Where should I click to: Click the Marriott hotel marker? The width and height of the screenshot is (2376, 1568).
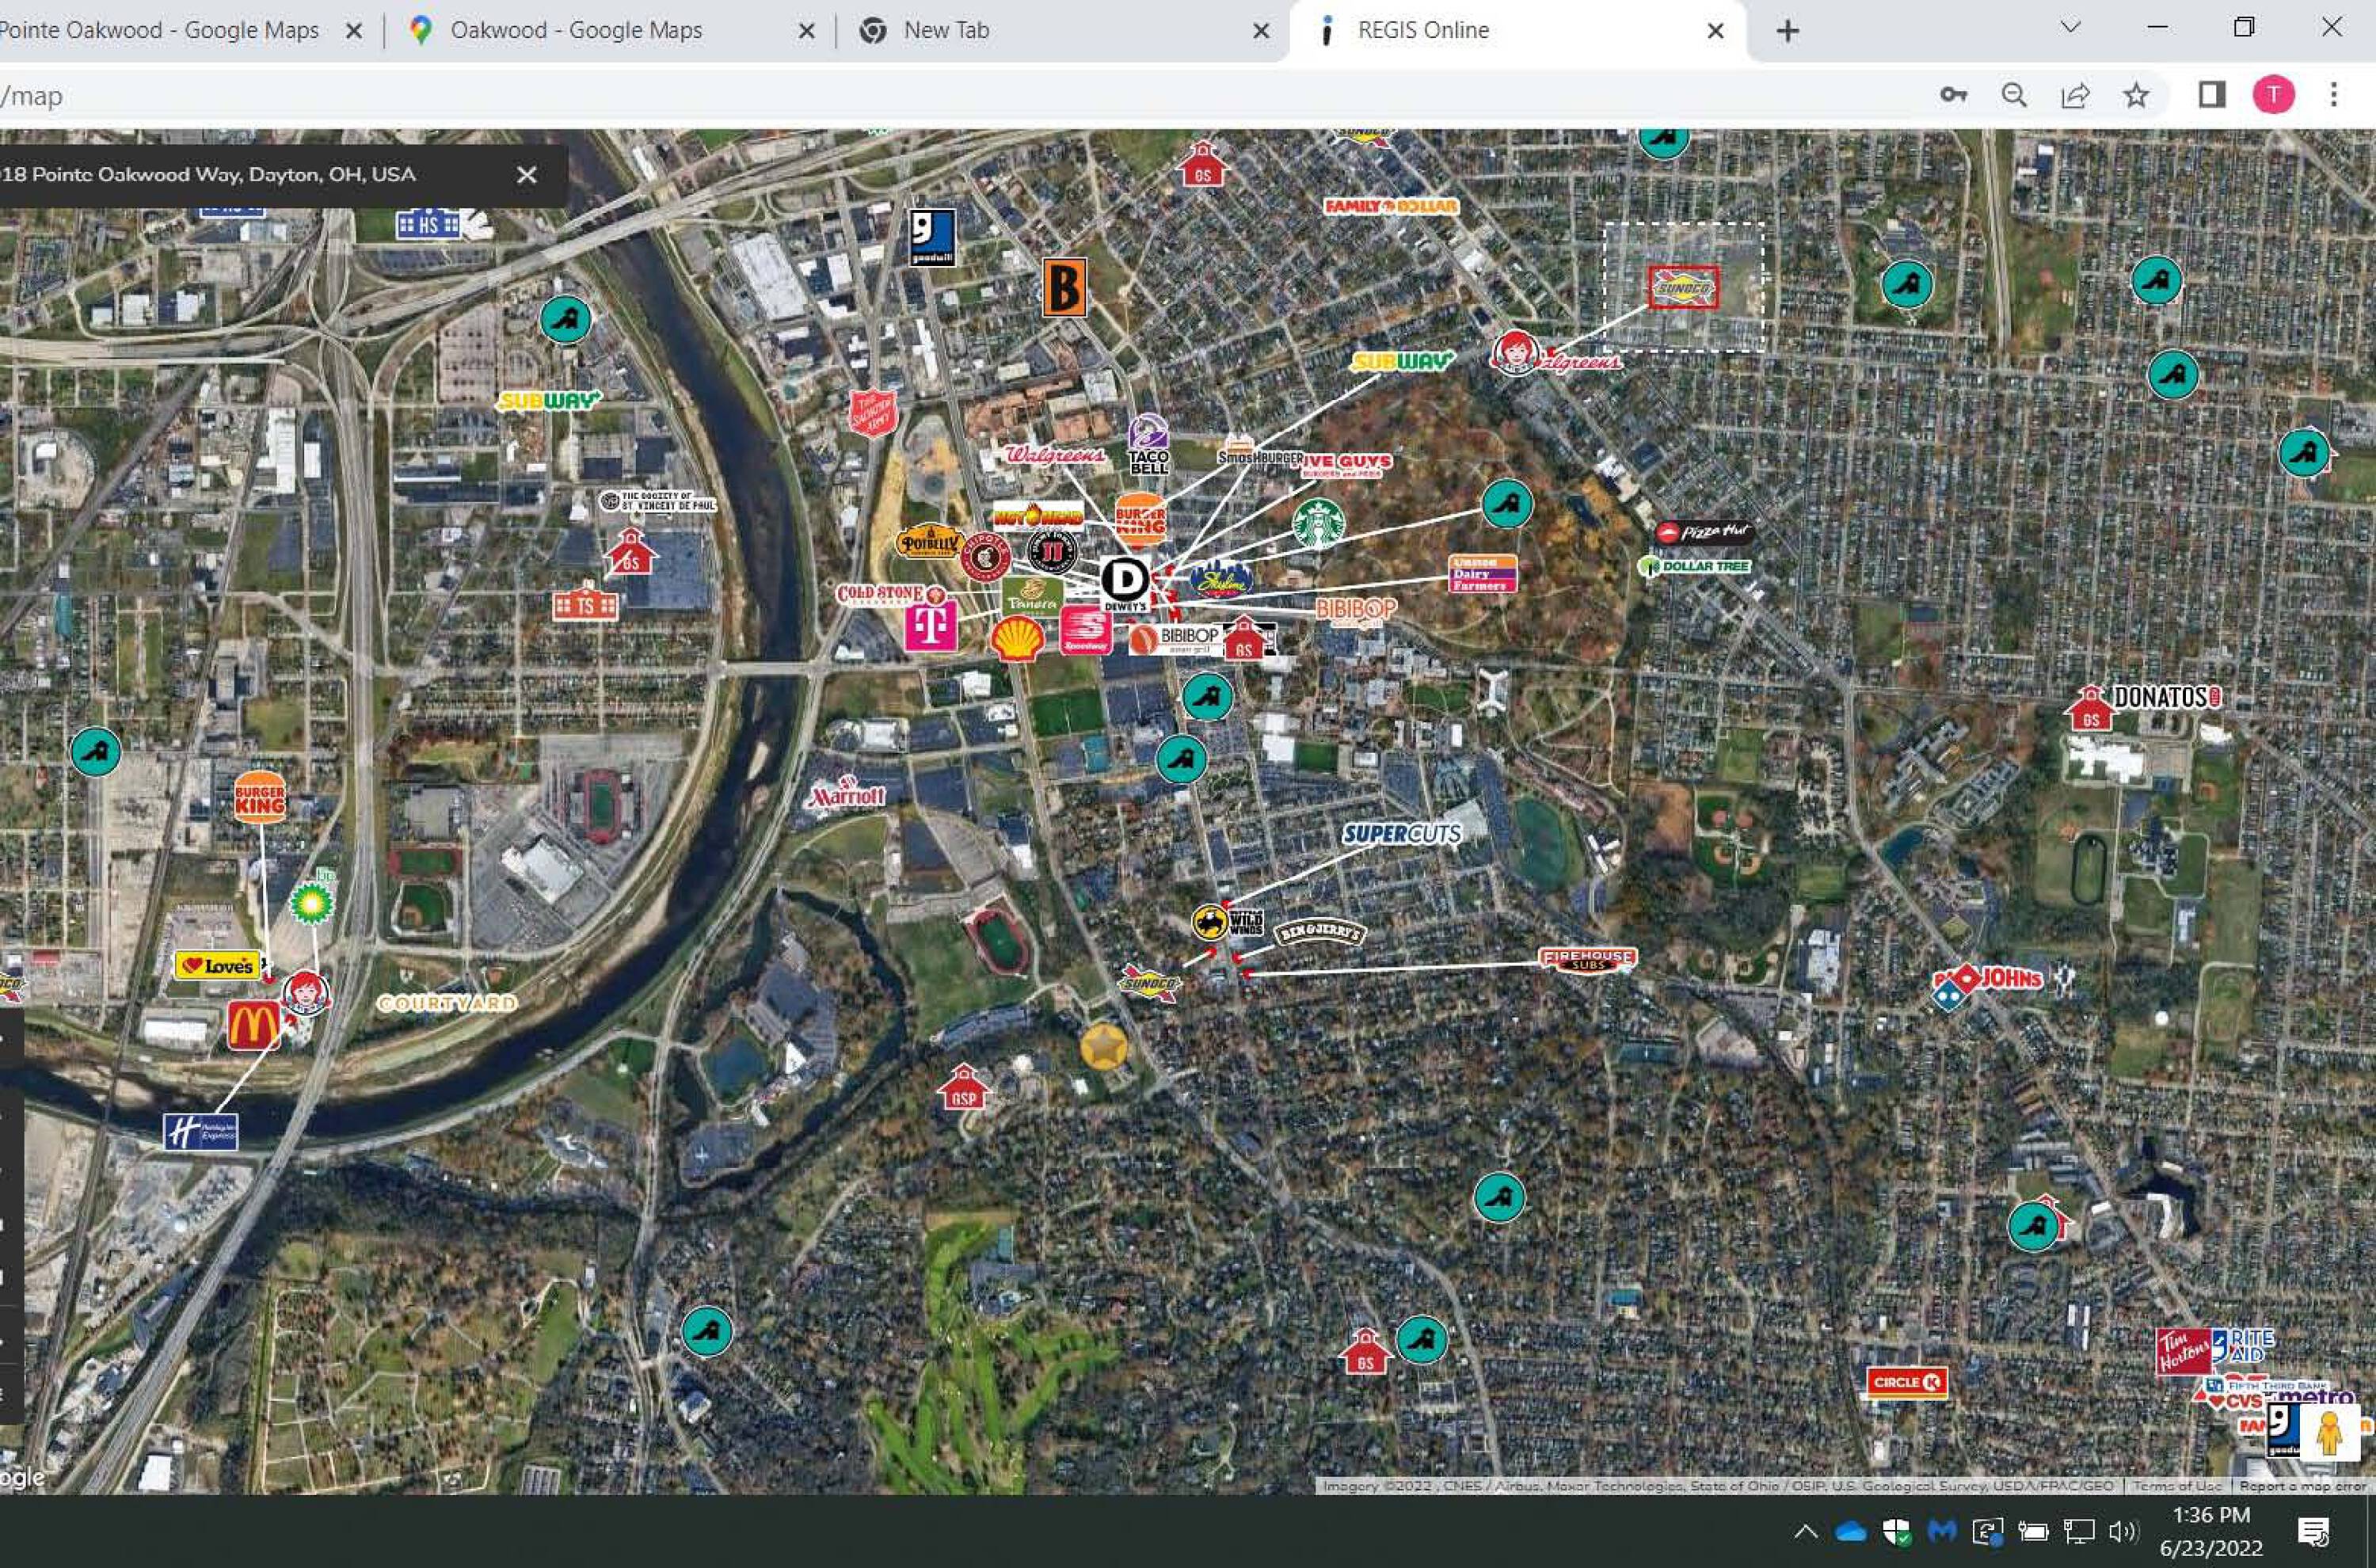point(848,794)
